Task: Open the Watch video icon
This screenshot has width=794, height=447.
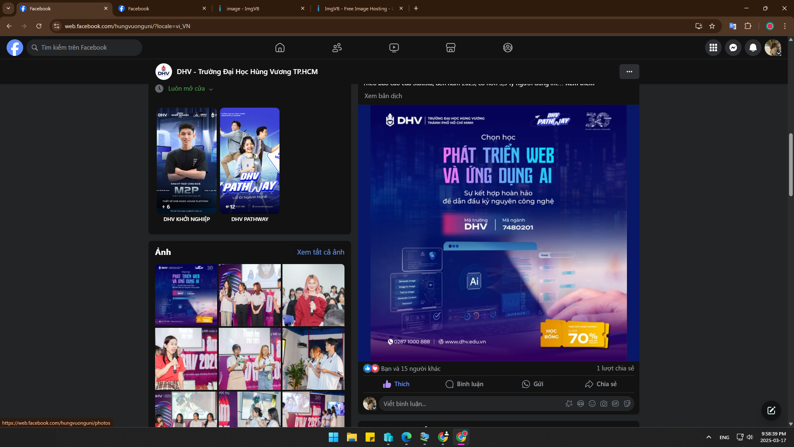Action: 394,48
